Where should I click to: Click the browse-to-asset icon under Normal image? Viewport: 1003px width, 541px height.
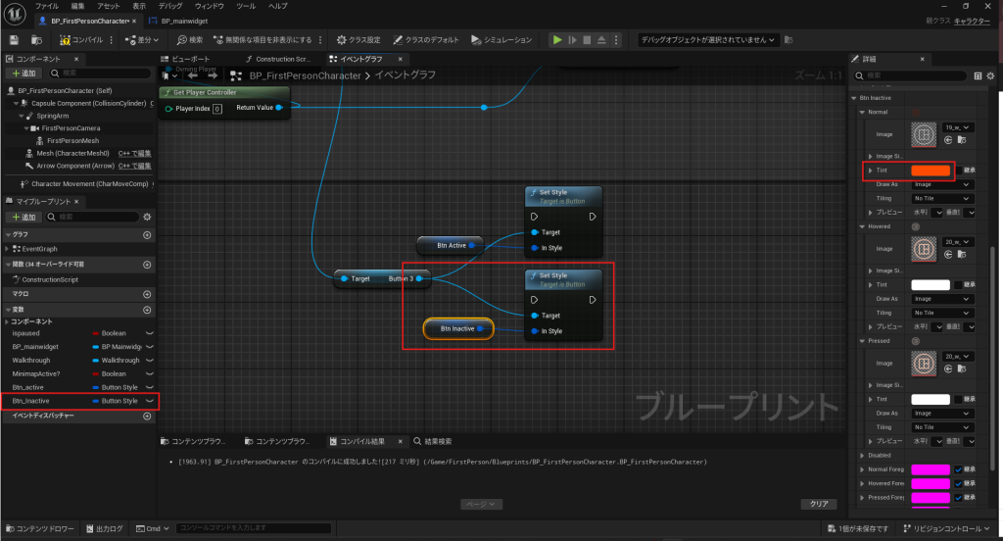(x=962, y=140)
